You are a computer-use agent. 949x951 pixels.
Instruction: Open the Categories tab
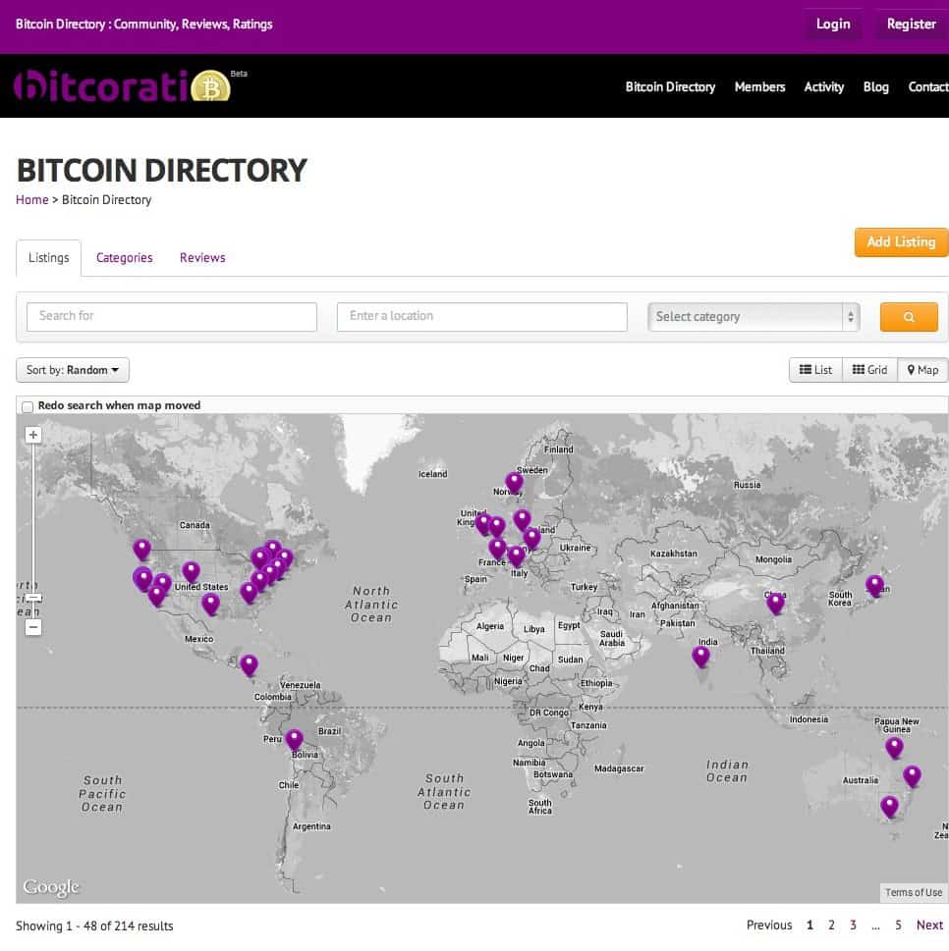125,258
